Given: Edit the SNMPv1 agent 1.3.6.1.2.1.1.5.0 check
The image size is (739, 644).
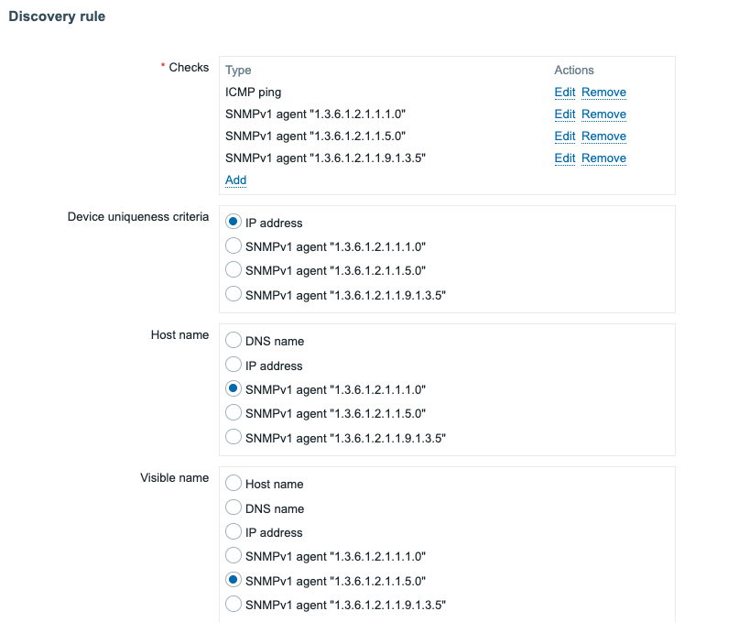Looking at the screenshot, I should [564, 136].
